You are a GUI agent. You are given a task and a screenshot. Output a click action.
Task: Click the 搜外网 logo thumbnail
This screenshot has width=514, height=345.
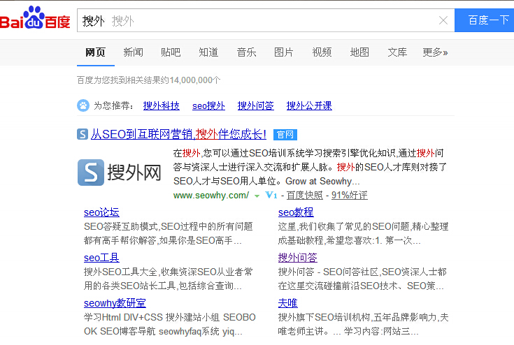point(120,172)
